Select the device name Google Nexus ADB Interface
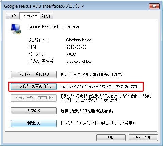Image resolution: width=163 pixels, height=146 pixels. click(53, 26)
